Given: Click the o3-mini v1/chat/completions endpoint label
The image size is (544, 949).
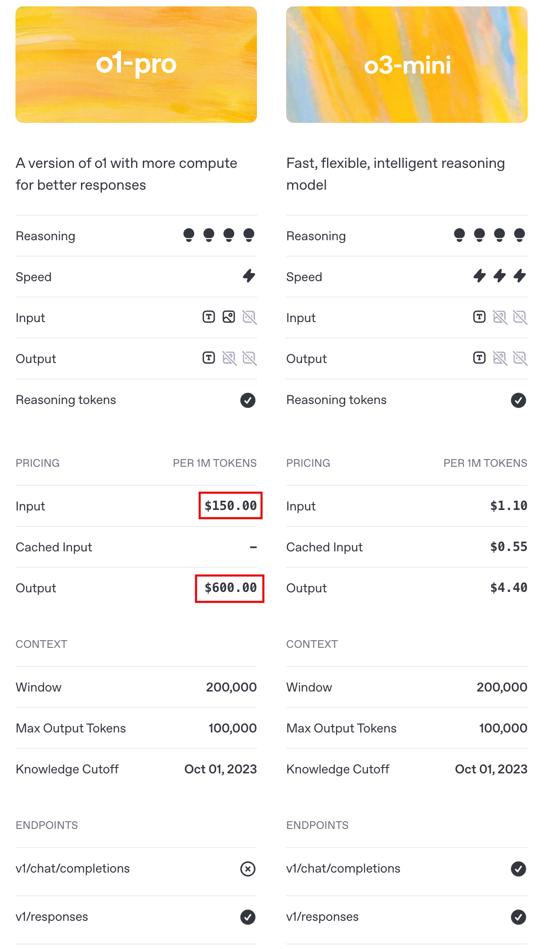Looking at the screenshot, I should coord(343,868).
